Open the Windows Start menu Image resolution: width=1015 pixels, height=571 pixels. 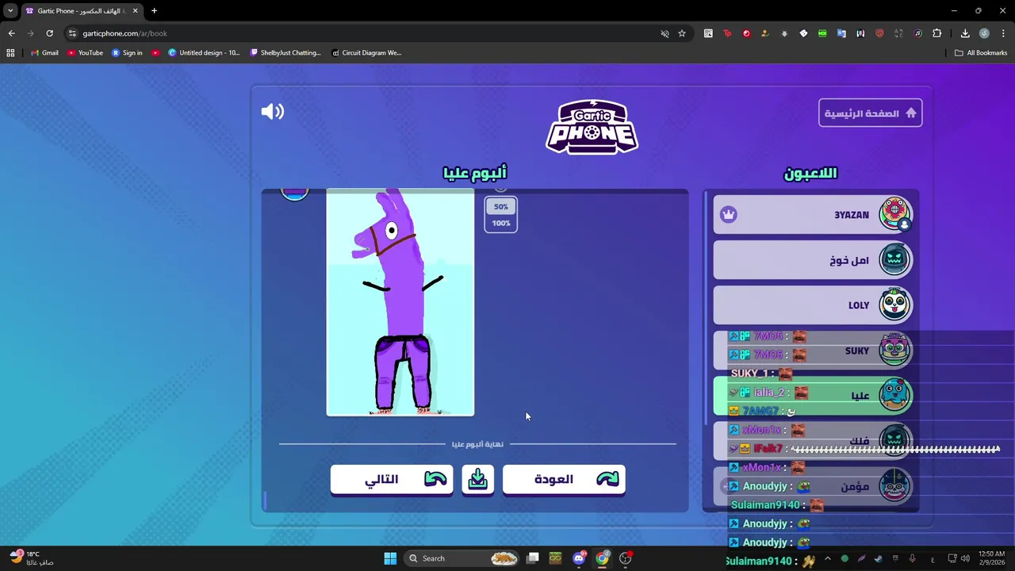click(390, 558)
